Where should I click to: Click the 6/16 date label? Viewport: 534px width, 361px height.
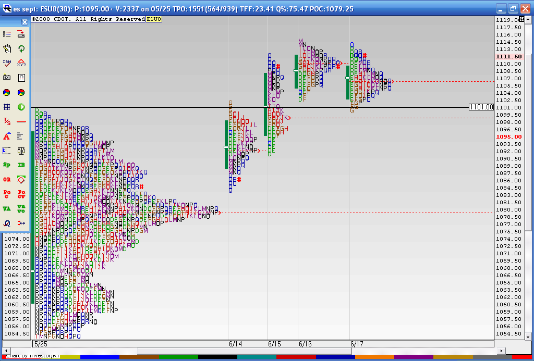pos(306,344)
